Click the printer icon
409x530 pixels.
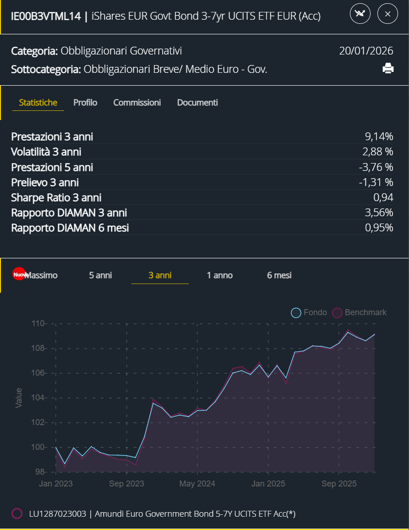(x=388, y=68)
